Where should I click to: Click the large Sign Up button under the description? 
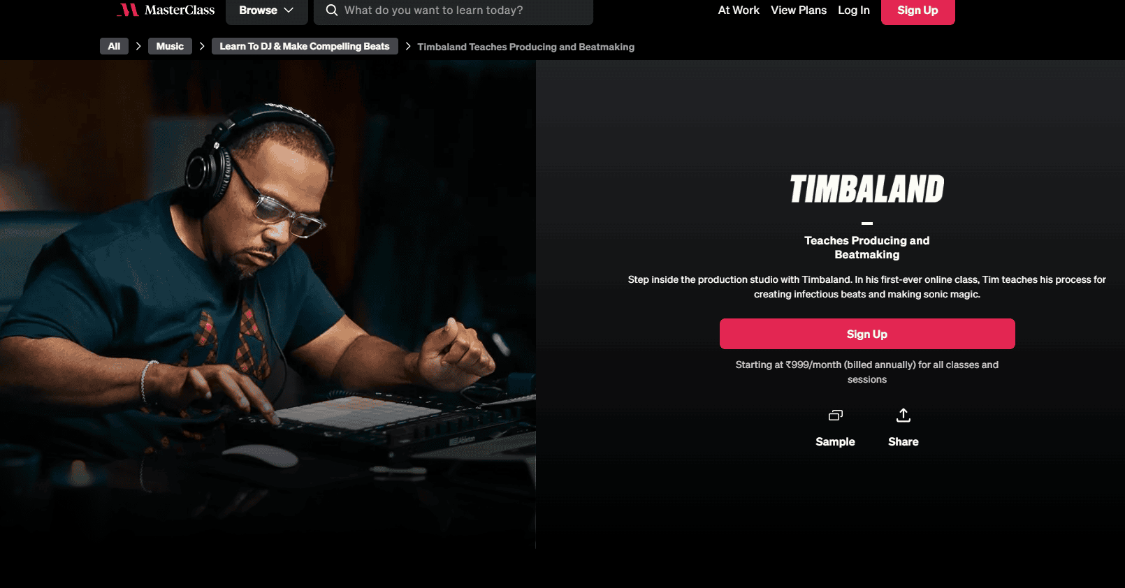[x=867, y=334]
